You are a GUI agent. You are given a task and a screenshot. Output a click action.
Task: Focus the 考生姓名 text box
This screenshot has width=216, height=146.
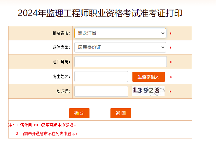pyautogui.click(x=101, y=76)
